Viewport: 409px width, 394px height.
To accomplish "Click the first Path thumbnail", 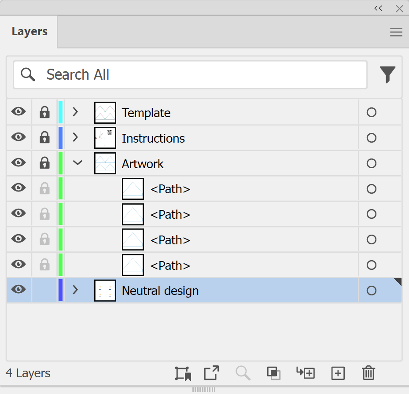I will pyautogui.click(x=133, y=189).
